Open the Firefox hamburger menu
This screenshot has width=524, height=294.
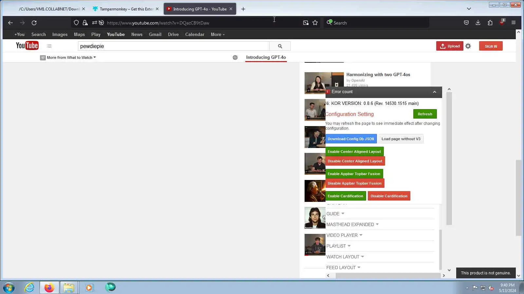coord(514,23)
